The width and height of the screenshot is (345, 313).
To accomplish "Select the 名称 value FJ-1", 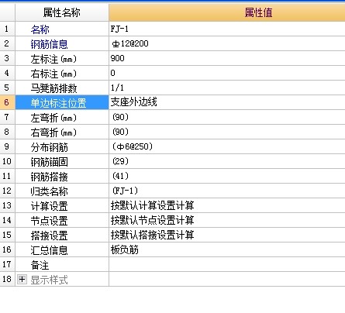I will click(x=119, y=29).
